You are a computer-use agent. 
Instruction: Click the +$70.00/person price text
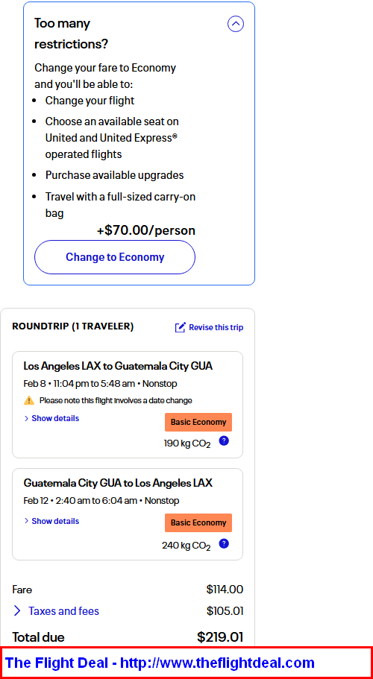[x=146, y=230]
